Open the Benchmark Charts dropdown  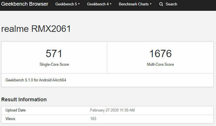(x=135, y=4)
